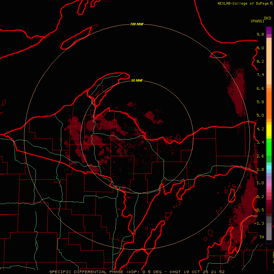Image resolution: width=274 pixels, height=274 pixels.
Task: Select the 8.2 value on the scale
Action: [x=260, y=61]
